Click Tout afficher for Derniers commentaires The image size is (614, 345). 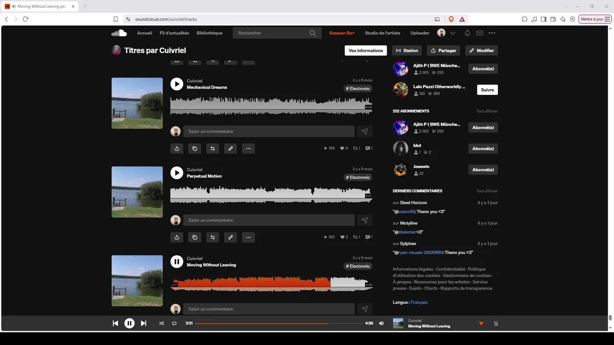click(x=487, y=191)
